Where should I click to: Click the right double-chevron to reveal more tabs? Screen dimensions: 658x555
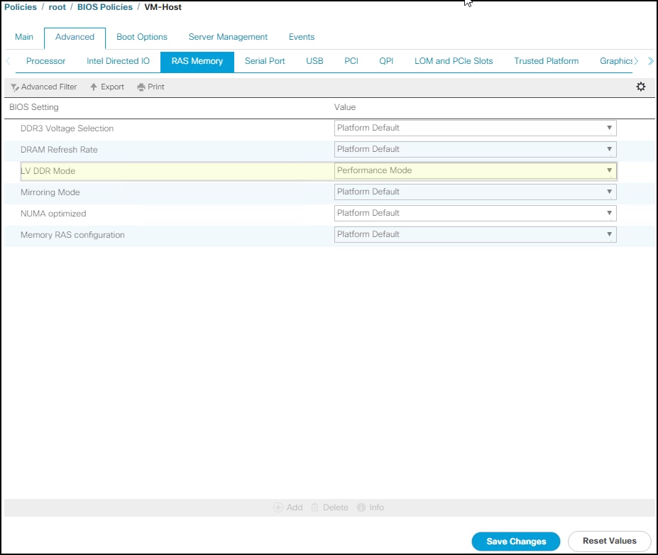coord(651,61)
